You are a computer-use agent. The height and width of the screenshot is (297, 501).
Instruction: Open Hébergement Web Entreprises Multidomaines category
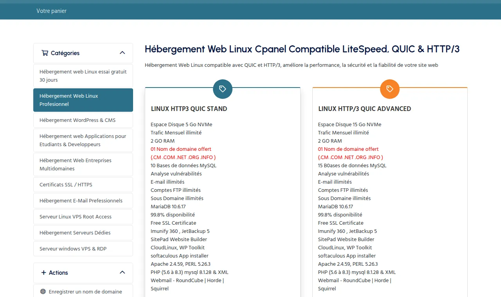83,165
